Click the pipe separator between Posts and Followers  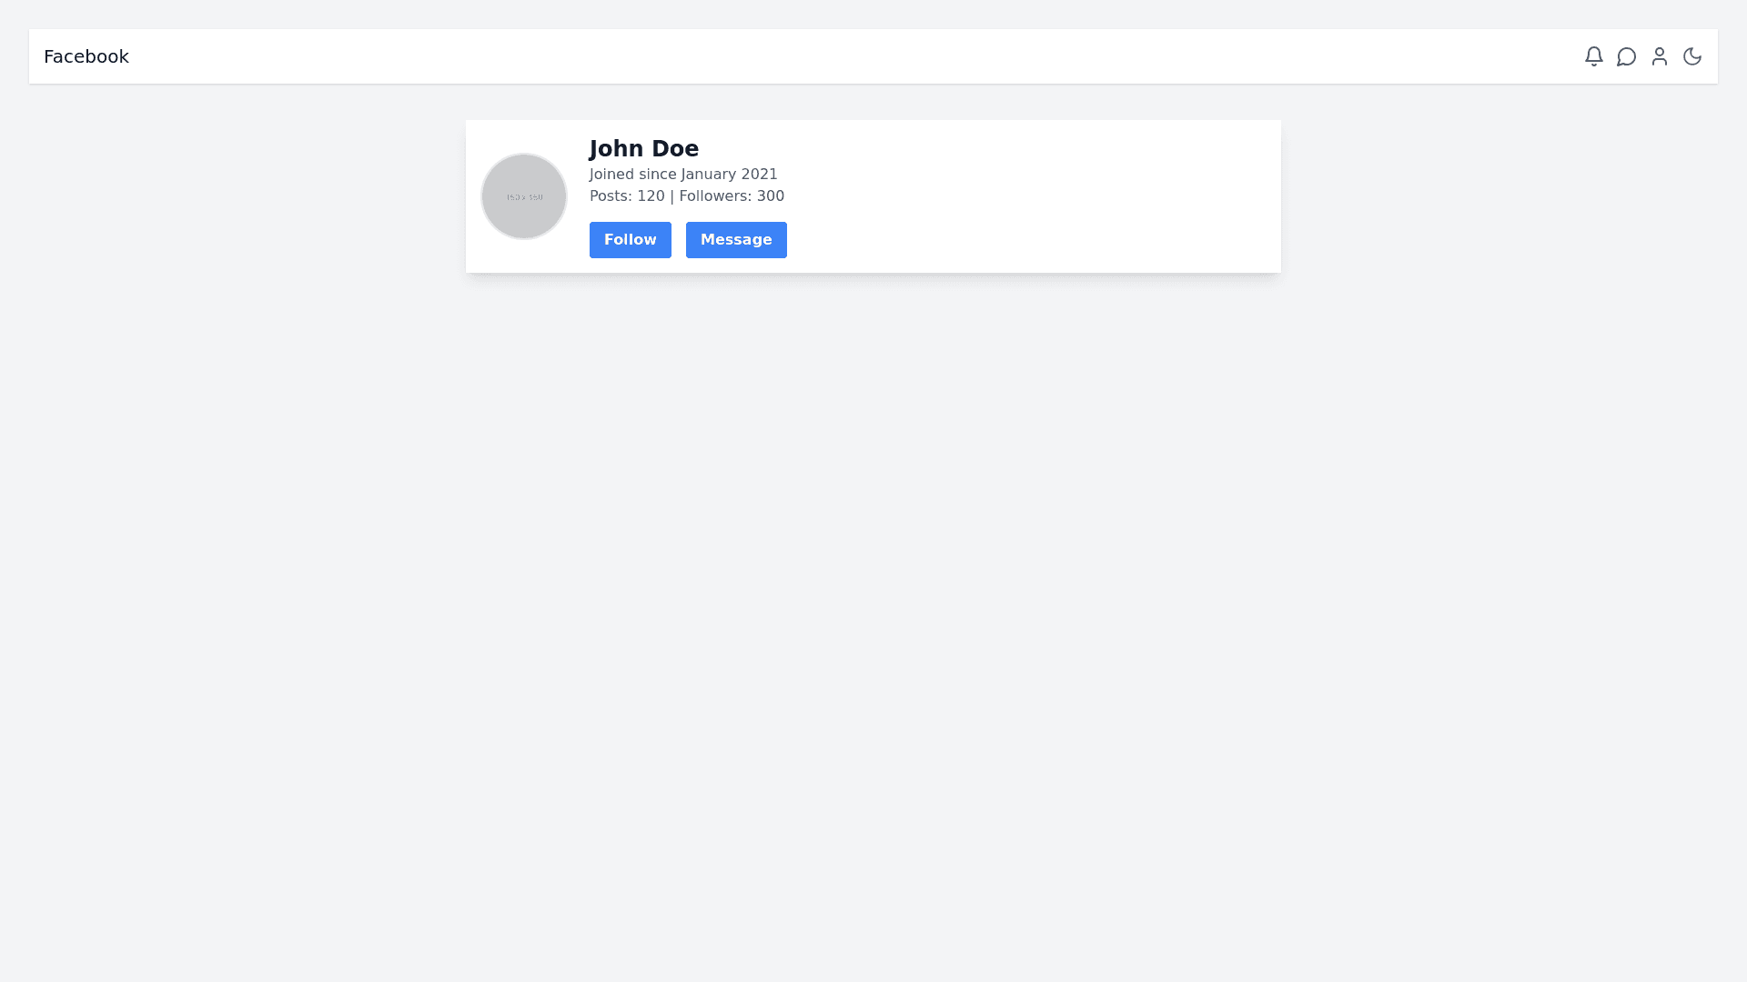click(672, 196)
